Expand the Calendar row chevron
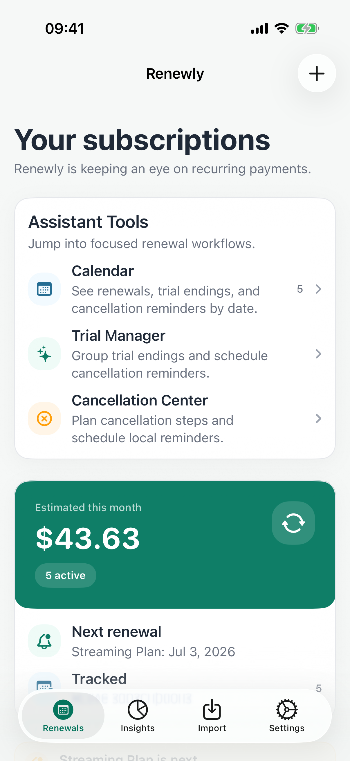Screen dimensions: 350x761 (x=318, y=289)
